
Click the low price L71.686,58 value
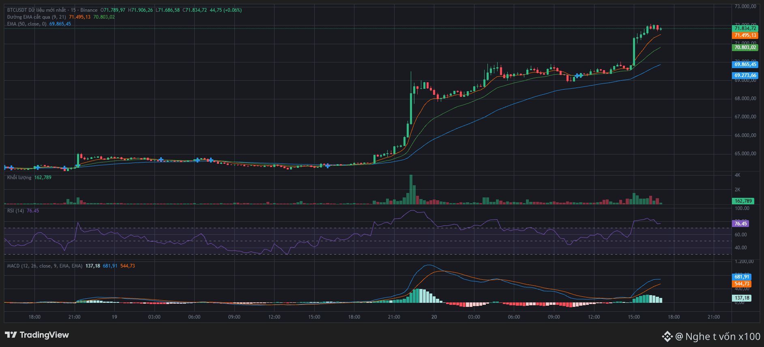(x=167, y=10)
